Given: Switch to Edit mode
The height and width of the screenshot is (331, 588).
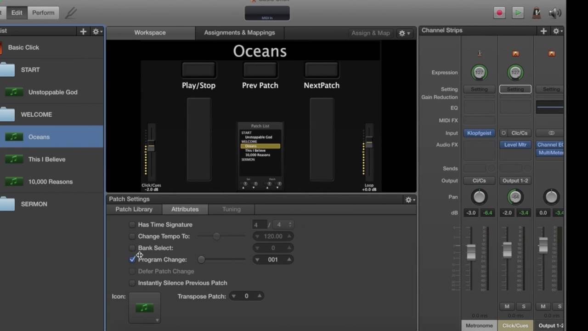Looking at the screenshot, I should [17, 13].
